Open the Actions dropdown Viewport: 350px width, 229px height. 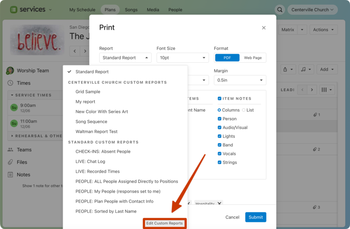point(323,29)
